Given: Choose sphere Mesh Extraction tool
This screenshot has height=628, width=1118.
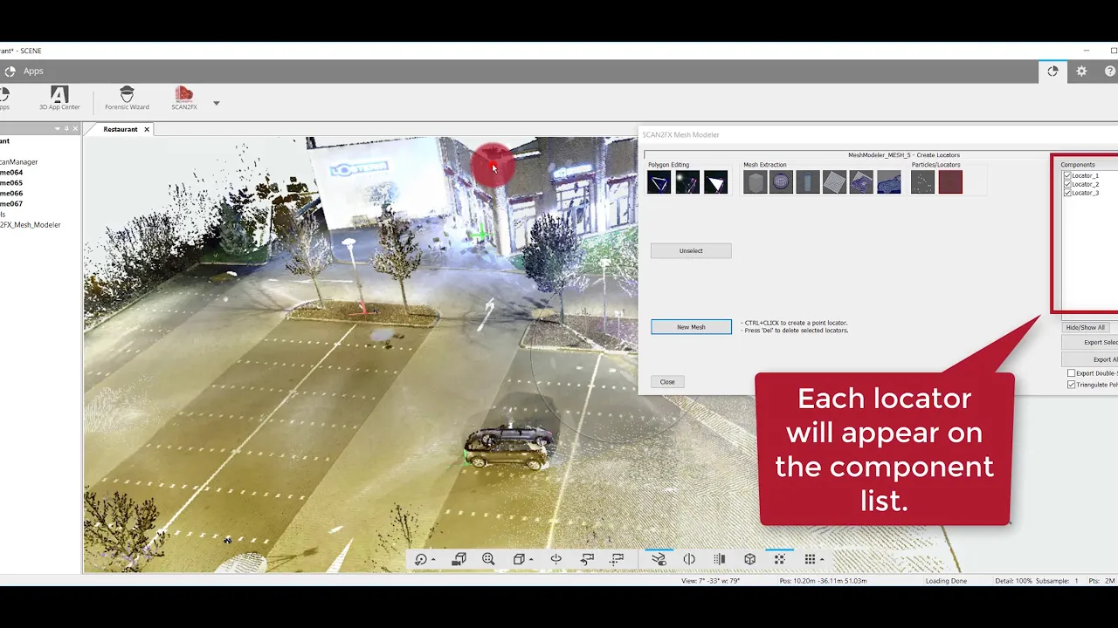Looking at the screenshot, I should click(x=781, y=182).
